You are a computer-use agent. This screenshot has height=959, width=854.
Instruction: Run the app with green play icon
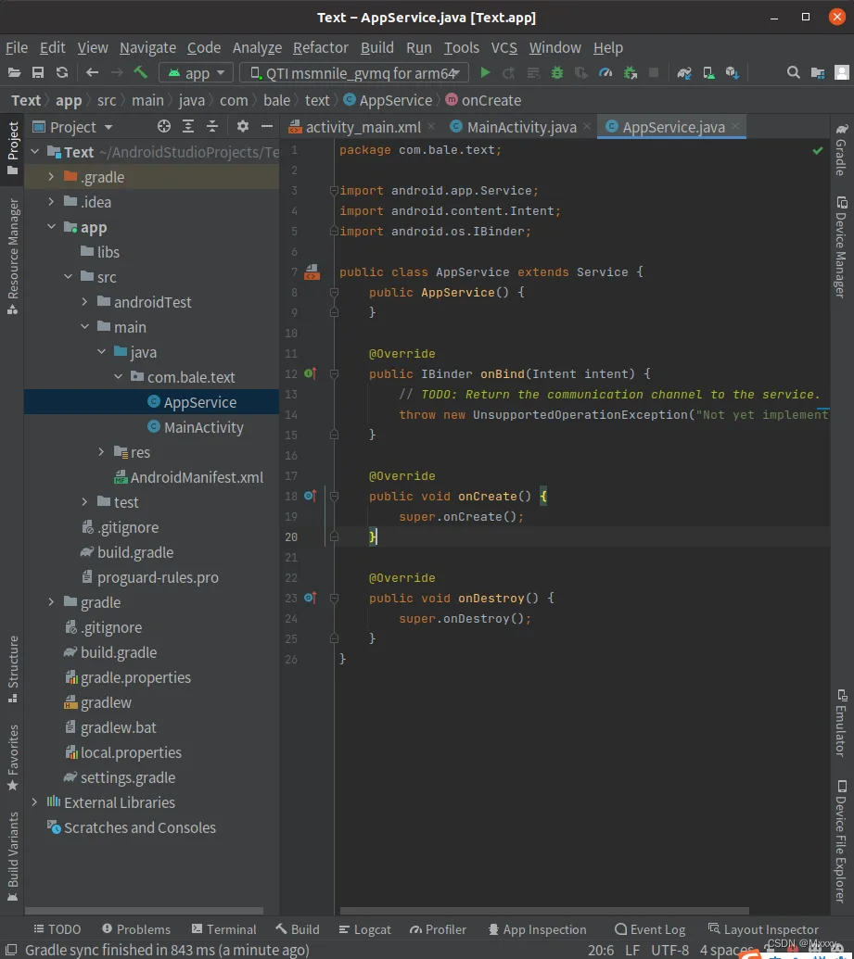(x=485, y=73)
